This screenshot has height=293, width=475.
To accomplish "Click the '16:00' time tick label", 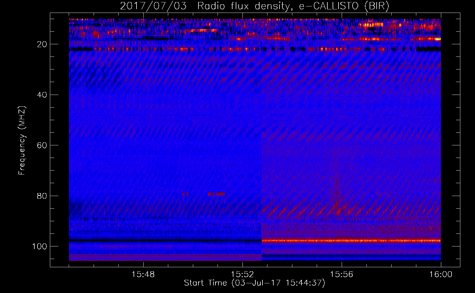I will [x=441, y=275].
